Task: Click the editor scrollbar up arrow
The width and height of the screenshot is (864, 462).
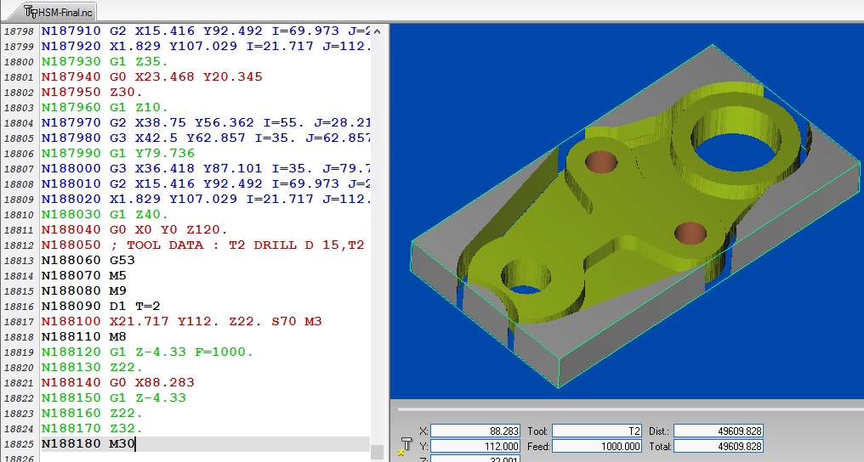Action: click(378, 30)
